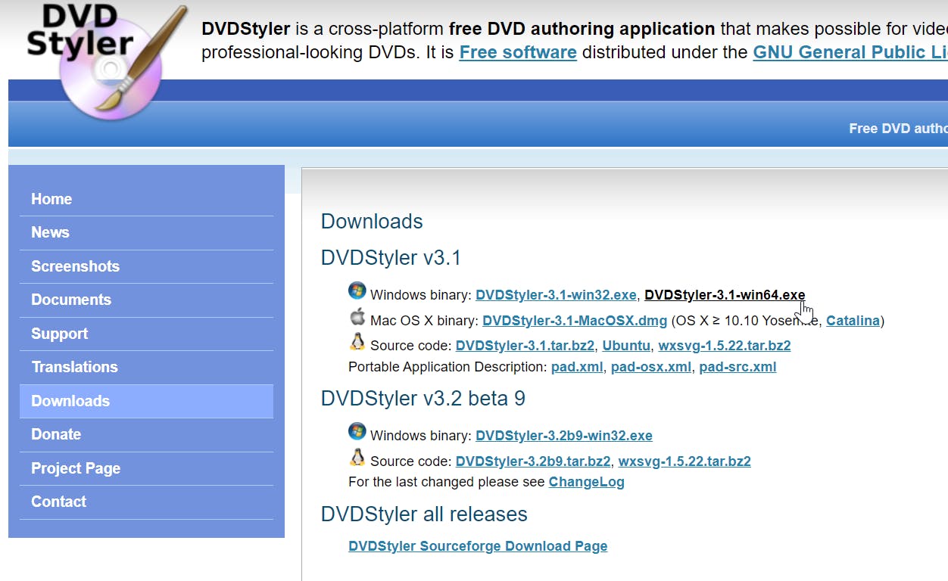Click Windows icon beside DVDStyler-3.1-win32.exe

click(357, 290)
